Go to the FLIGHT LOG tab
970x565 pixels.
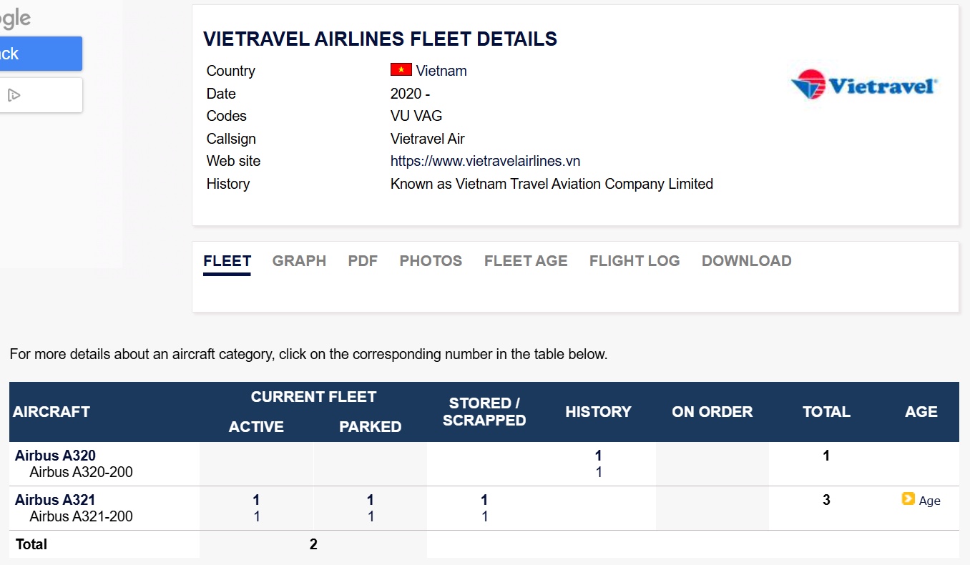635,261
